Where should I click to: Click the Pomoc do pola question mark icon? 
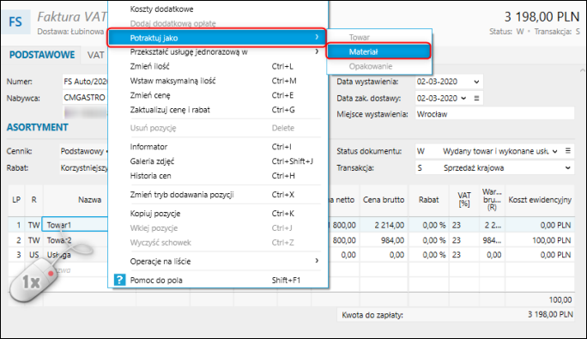119,280
